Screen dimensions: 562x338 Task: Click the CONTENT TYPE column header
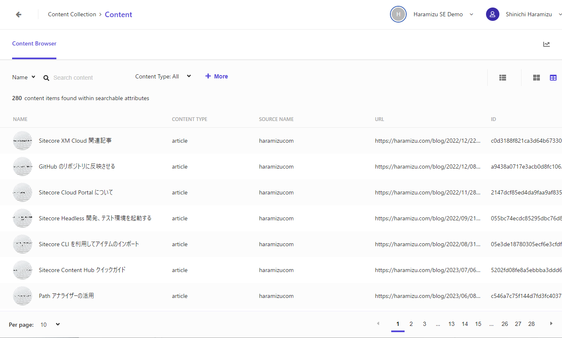tap(190, 119)
